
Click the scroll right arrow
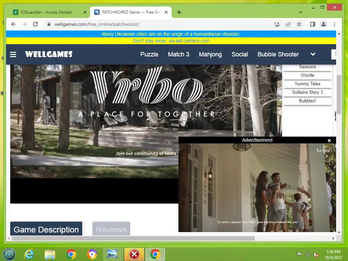click(333, 238)
